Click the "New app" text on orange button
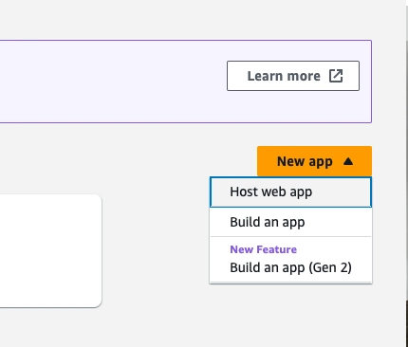Viewport: 408px width, 347px height. pos(305,161)
